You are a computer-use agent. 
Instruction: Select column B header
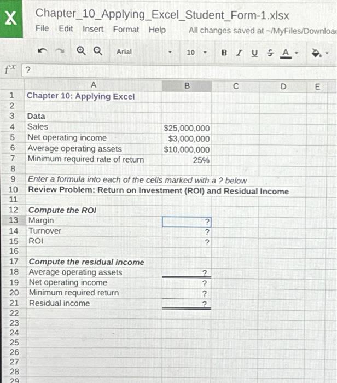pyautogui.click(x=187, y=86)
